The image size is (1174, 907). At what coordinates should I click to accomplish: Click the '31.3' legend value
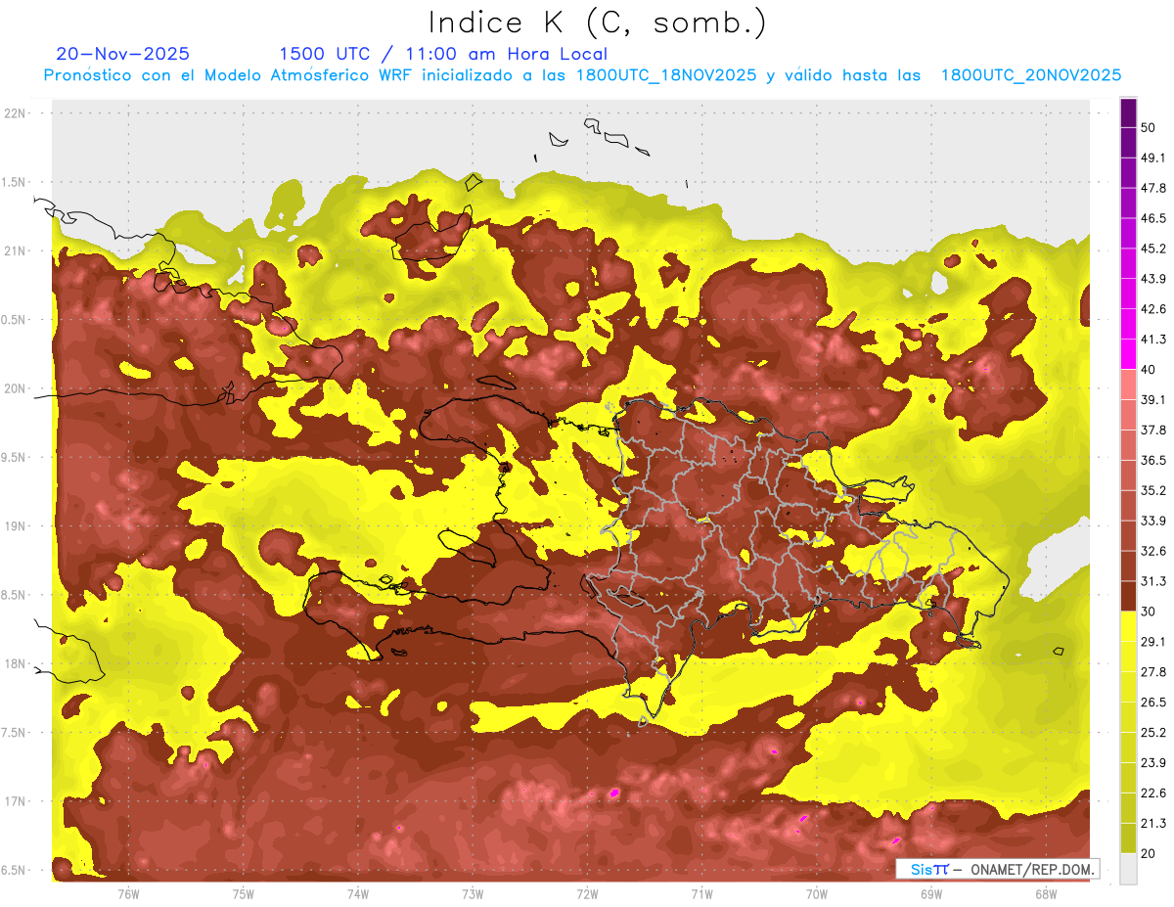click(1153, 582)
